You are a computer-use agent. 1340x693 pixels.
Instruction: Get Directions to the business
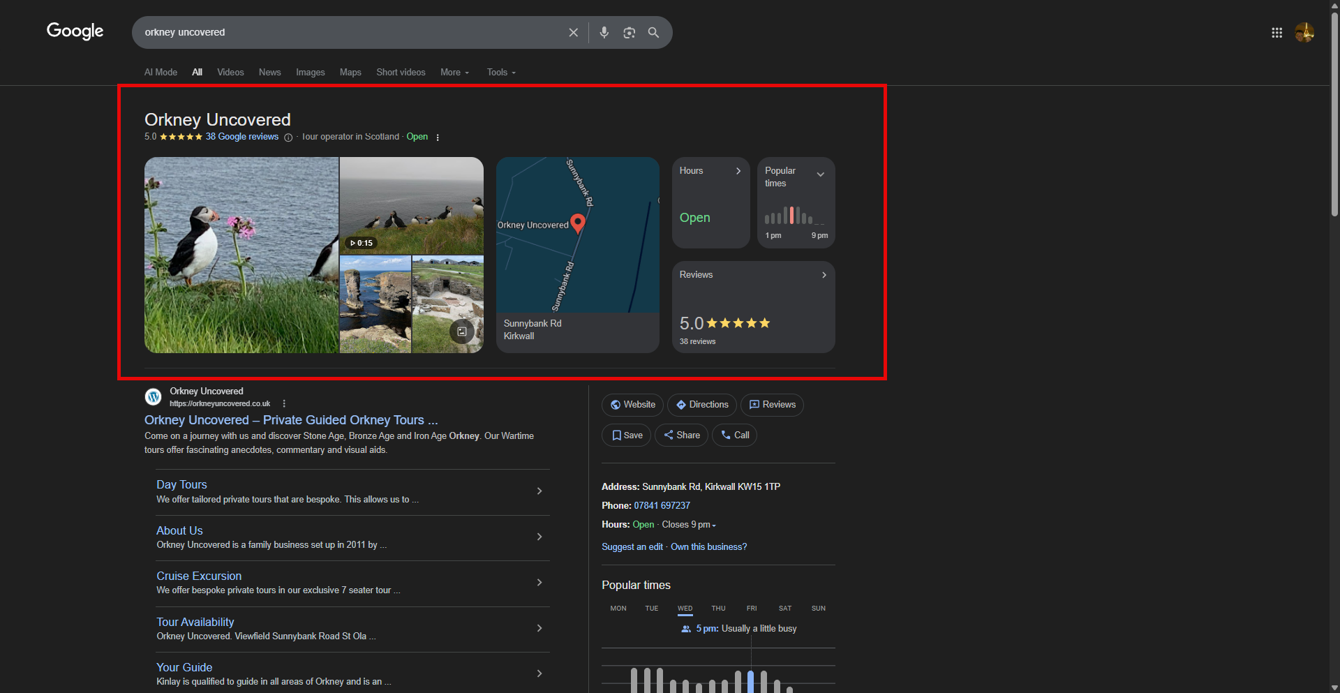(701, 405)
